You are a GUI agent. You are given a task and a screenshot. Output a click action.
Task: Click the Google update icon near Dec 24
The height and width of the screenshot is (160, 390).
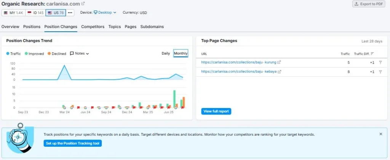pos(127,108)
